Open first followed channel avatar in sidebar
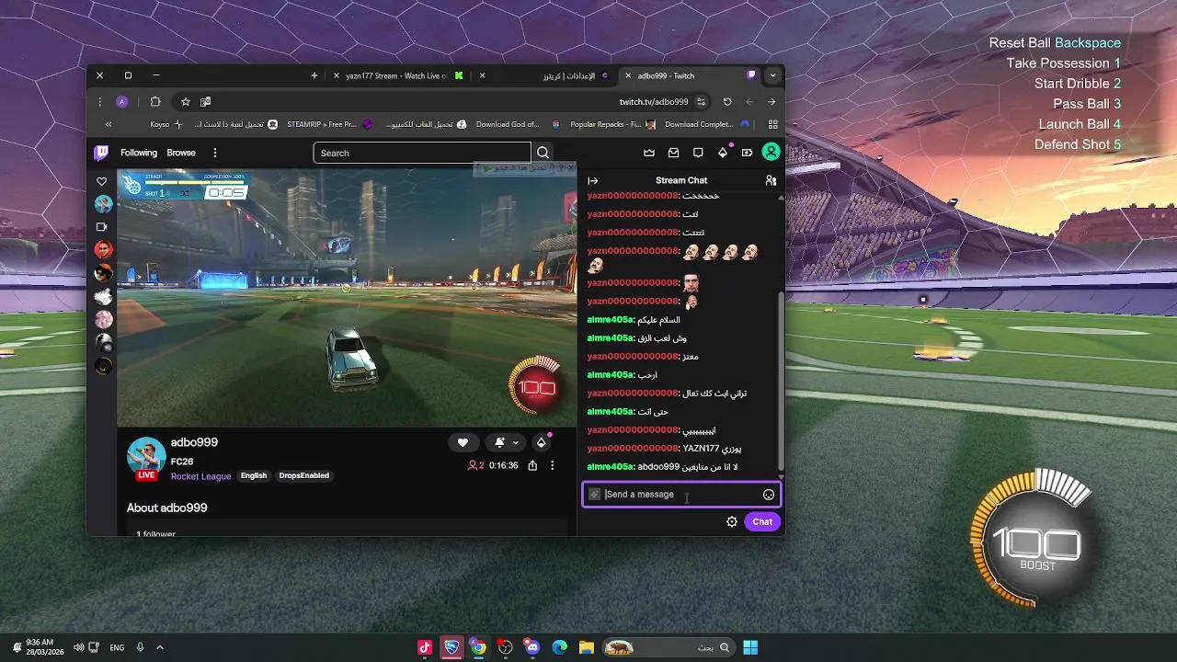The height and width of the screenshot is (662, 1177). tap(103, 203)
